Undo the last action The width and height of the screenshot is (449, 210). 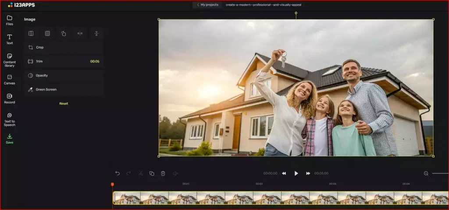[118, 173]
